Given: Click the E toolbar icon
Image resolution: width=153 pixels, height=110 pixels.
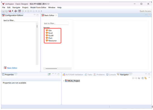Looking at the screenshot, I should [13, 11].
